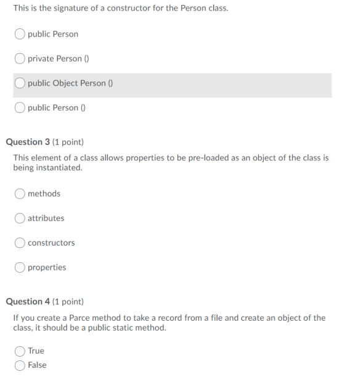This screenshot has height=385, width=345.
Task: Pick the 'public Person ()' radio button
Action: 20,107
